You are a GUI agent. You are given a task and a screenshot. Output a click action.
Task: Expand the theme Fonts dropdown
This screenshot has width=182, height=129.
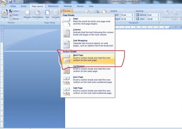coord(14,15)
